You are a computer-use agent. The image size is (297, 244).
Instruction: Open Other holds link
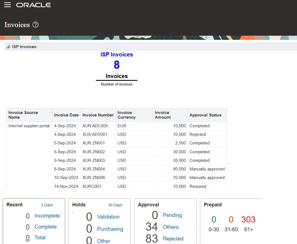(104, 241)
